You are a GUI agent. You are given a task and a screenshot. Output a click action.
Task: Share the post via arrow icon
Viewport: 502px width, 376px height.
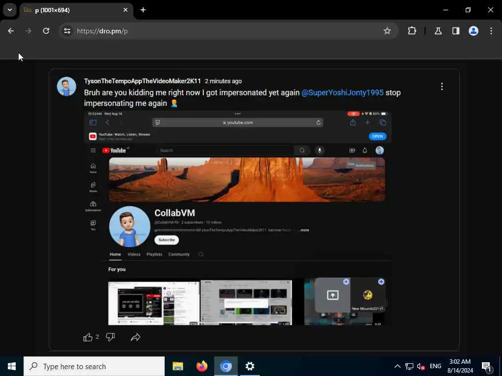click(135, 337)
